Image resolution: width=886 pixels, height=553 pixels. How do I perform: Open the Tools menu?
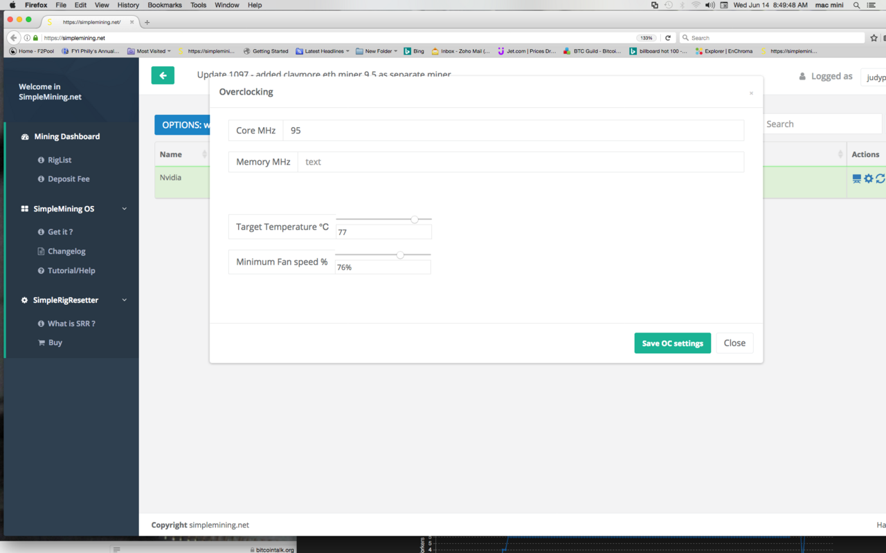[198, 5]
